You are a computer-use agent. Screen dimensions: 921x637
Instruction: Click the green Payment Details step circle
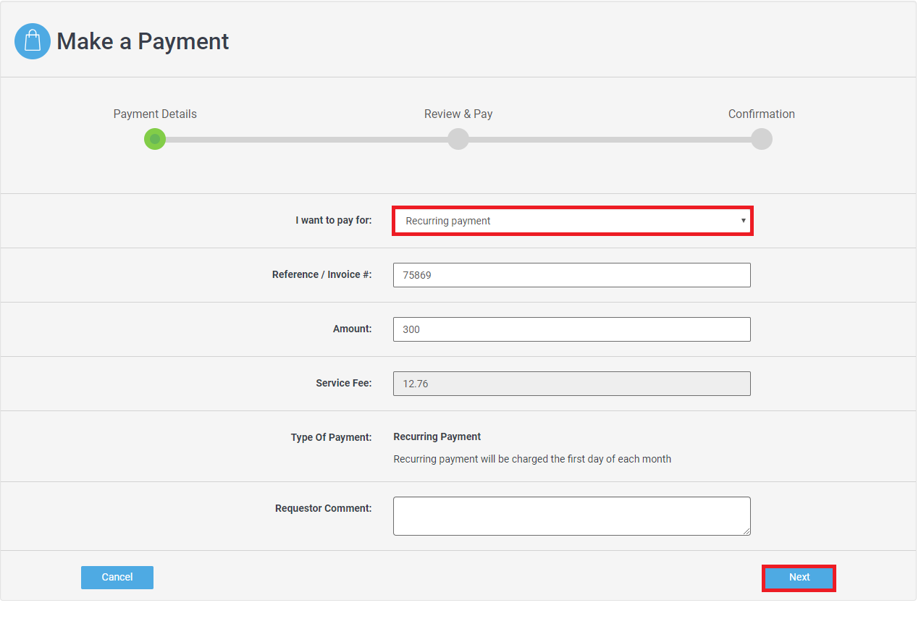click(155, 139)
